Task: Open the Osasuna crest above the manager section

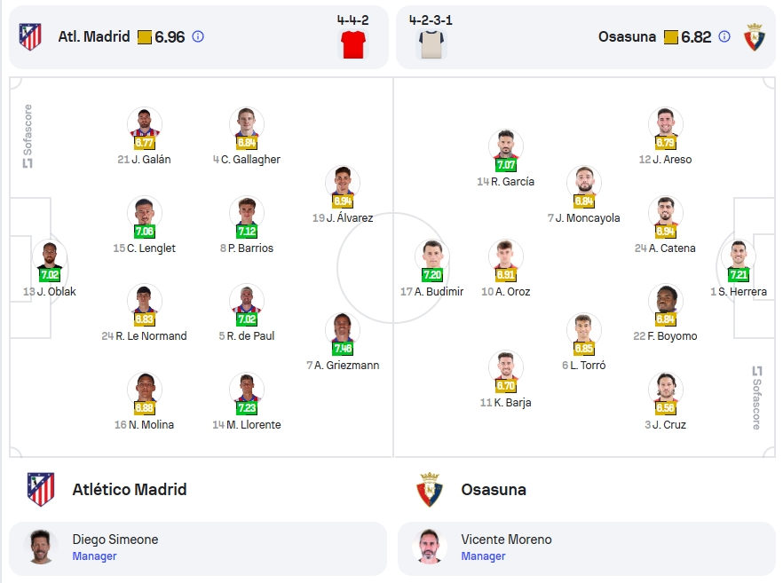Action: pyautogui.click(x=430, y=490)
